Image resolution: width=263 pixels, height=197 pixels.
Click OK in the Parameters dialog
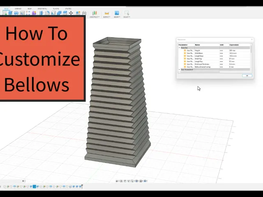247,76
